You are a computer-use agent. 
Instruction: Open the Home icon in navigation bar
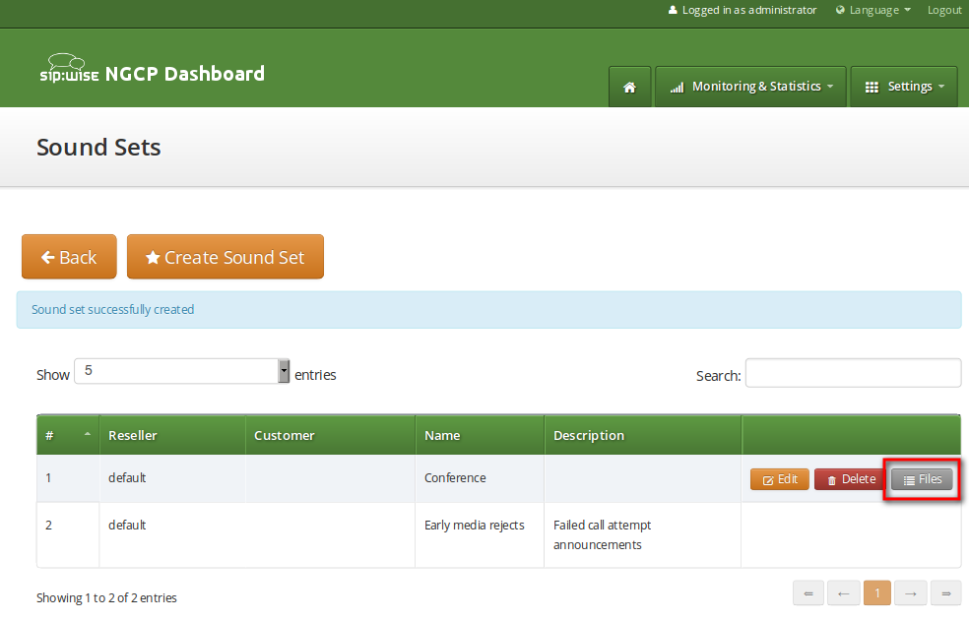[x=629, y=87]
